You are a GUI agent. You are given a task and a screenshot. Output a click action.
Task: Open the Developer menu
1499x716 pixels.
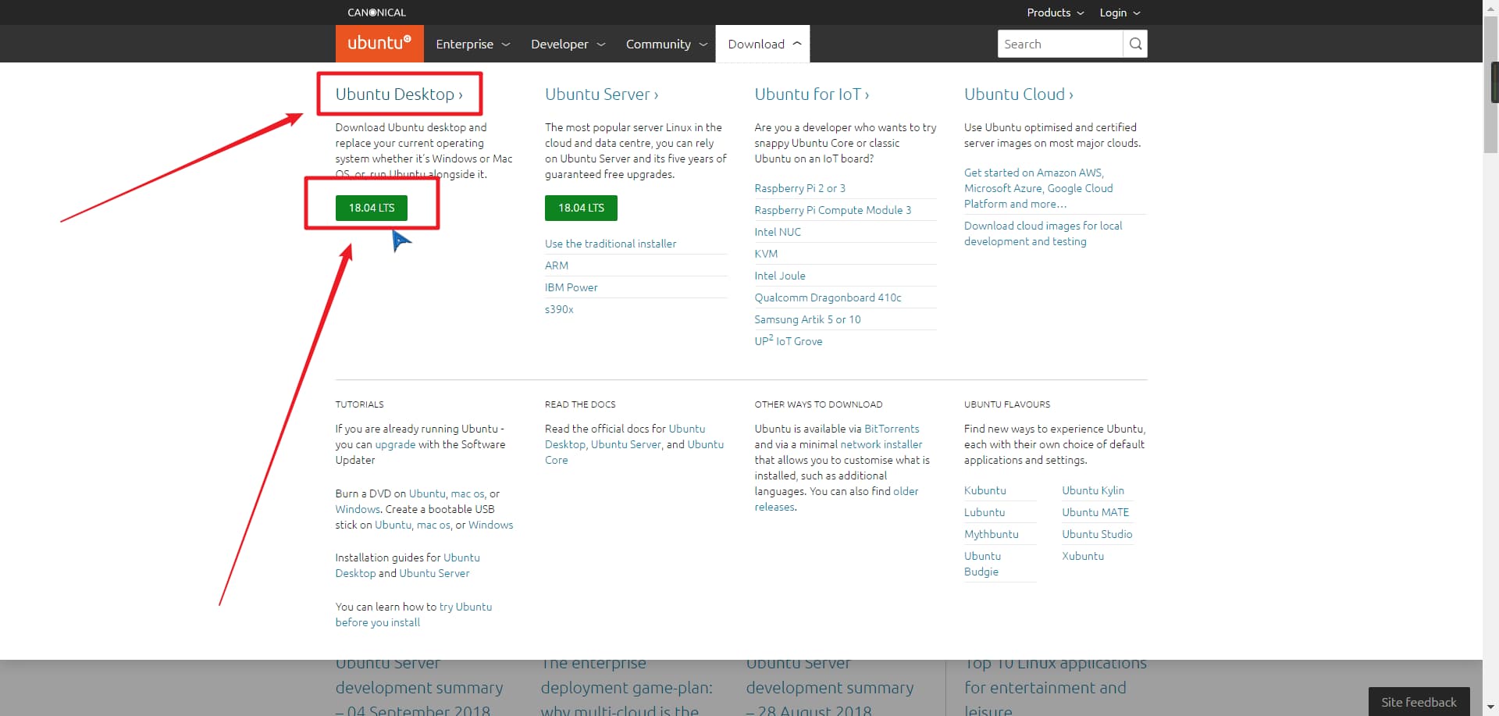(568, 44)
